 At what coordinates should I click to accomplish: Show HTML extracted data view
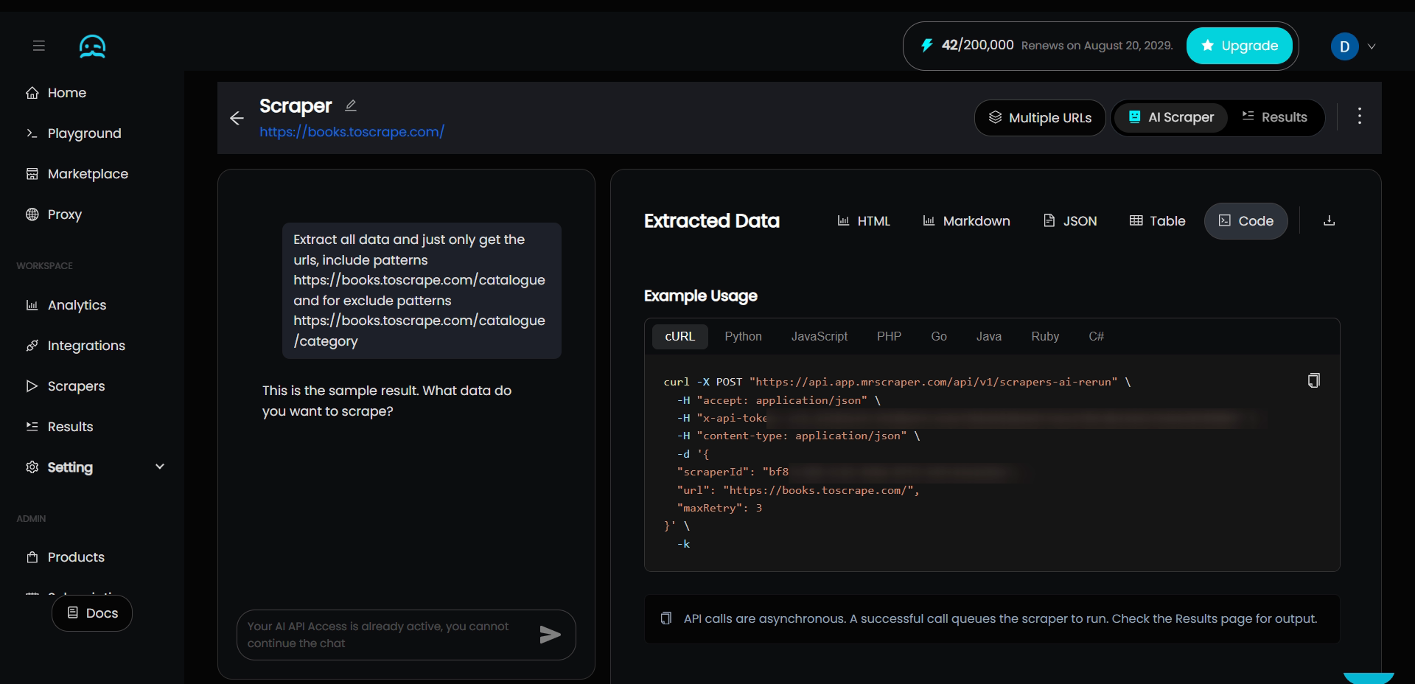(x=864, y=221)
